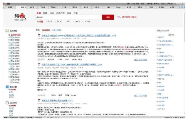
Task: Click the keyword search input field
Action: pyautogui.click(x=69, y=17)
